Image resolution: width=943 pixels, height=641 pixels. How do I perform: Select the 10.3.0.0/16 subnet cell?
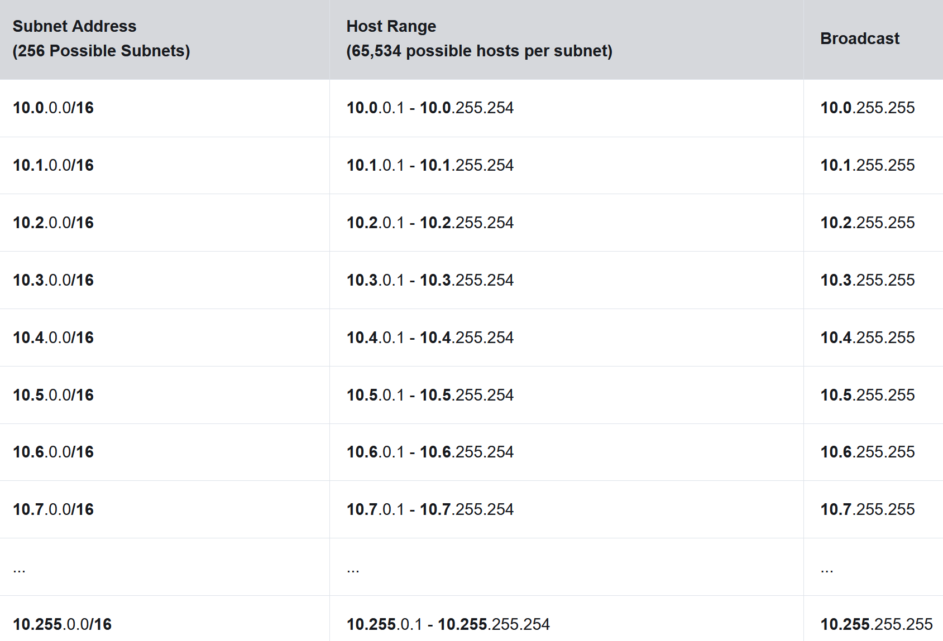(x=54, y=280)
